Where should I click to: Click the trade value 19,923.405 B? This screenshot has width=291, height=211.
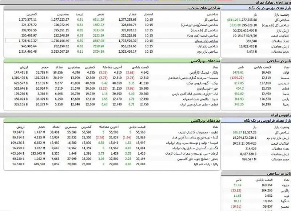click(x=248, y=46)
